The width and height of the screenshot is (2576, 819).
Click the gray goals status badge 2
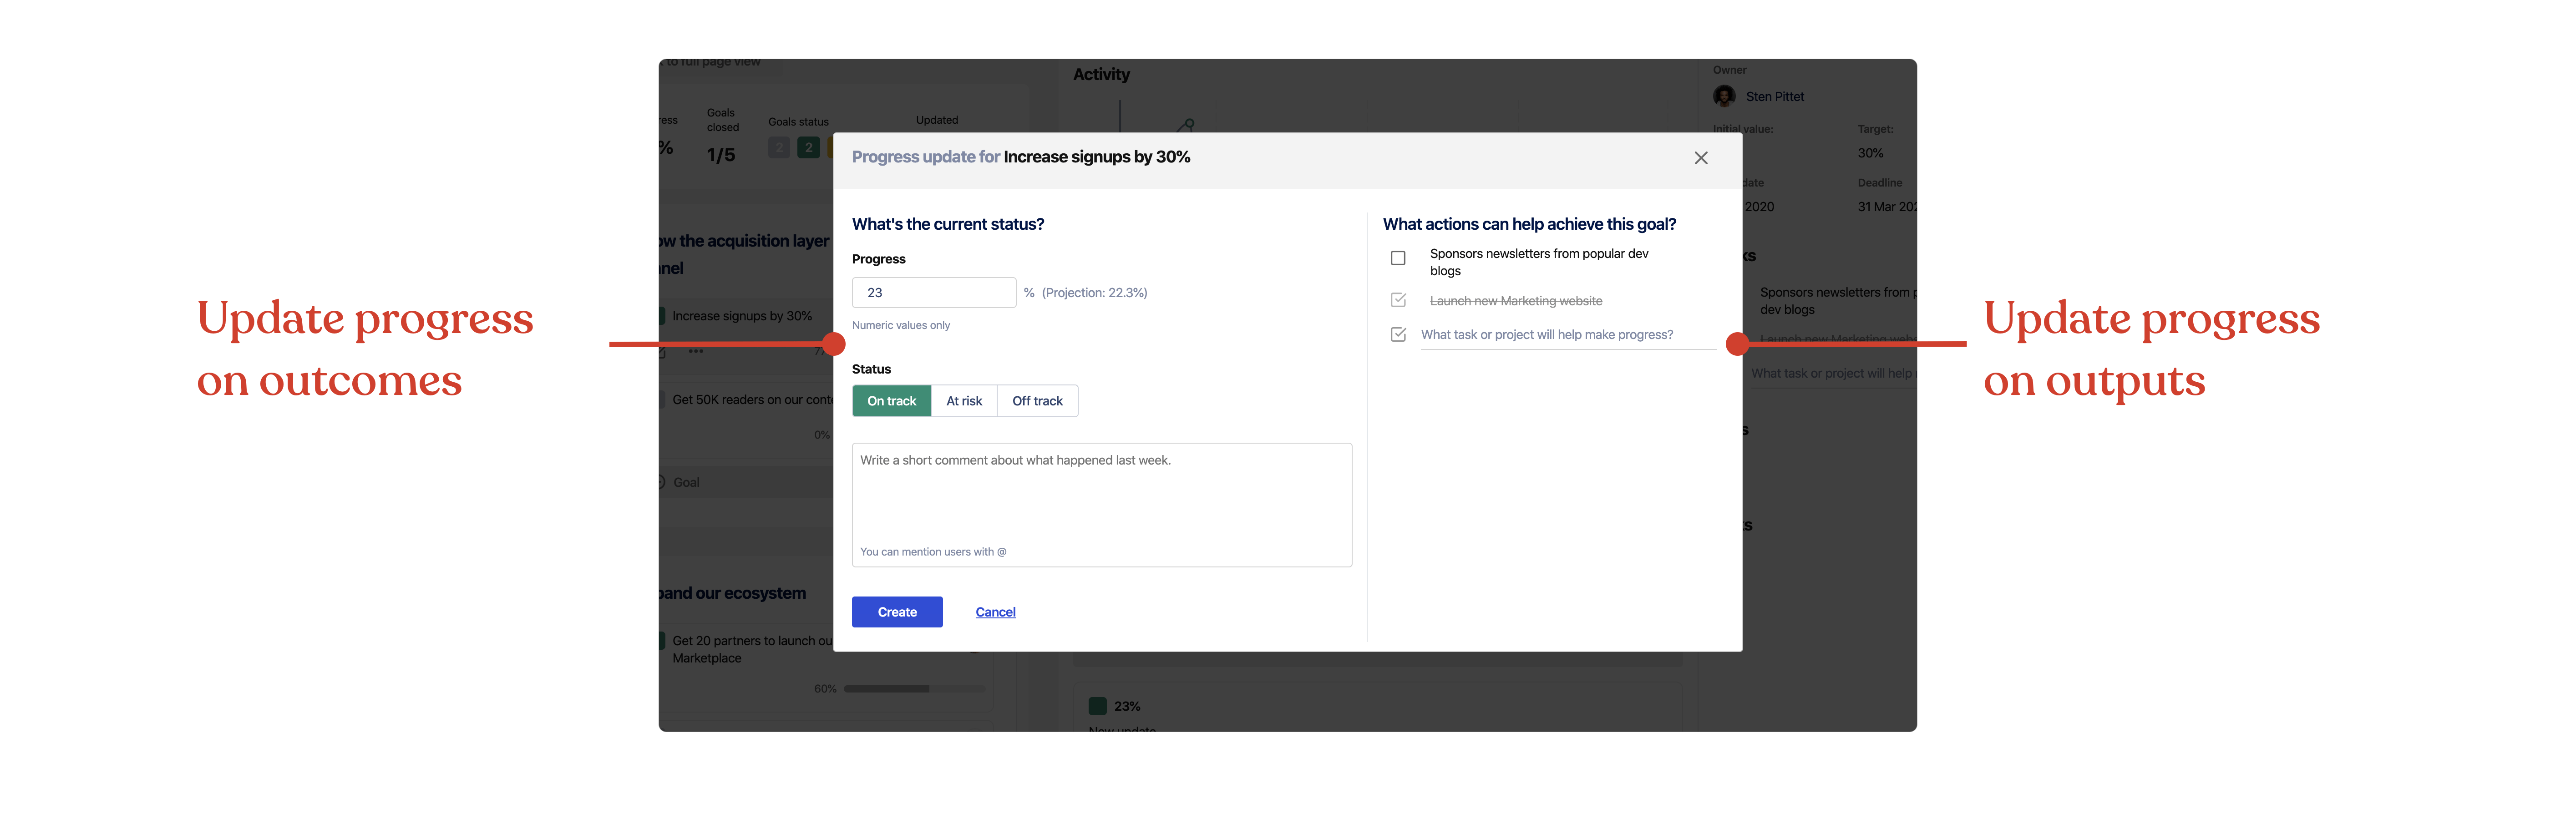coord(779,148)
